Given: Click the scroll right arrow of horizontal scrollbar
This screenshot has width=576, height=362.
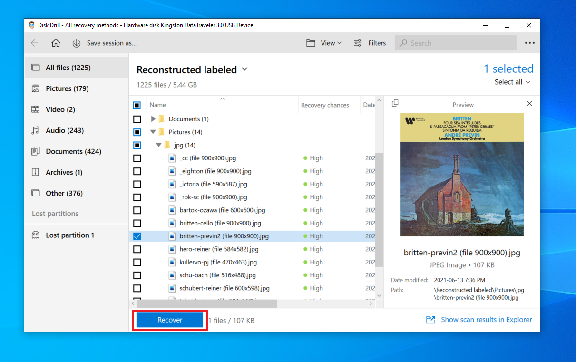Looking at the screenshot, I should coord(371,303).
